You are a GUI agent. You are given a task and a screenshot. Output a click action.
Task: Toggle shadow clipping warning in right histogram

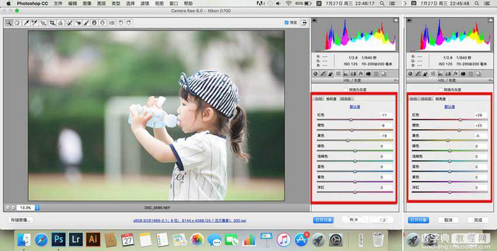(x=409, y=20)
